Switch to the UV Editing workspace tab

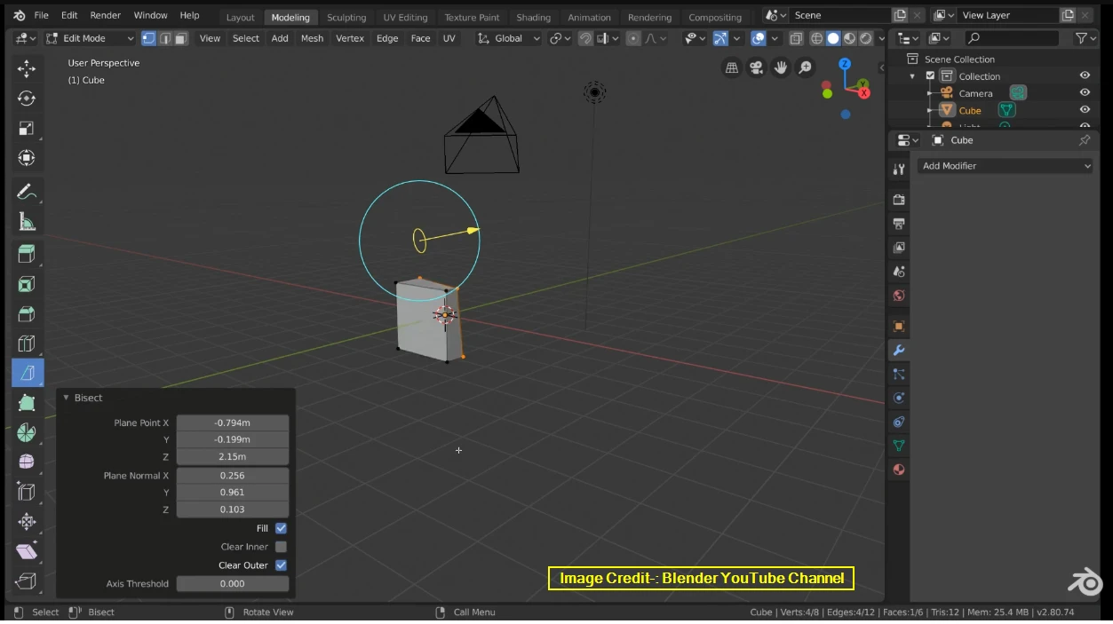pyautogui.click(x=405, y=17)
